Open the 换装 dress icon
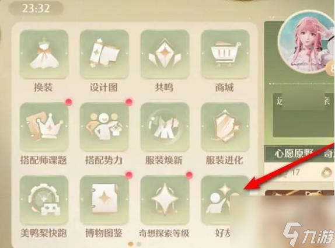335x248 pixels. pos(44,54)
